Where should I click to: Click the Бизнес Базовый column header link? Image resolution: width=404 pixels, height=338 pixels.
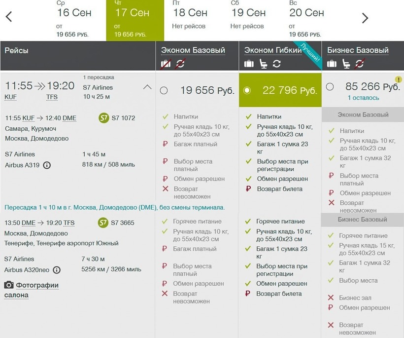(x=358, y=50)
